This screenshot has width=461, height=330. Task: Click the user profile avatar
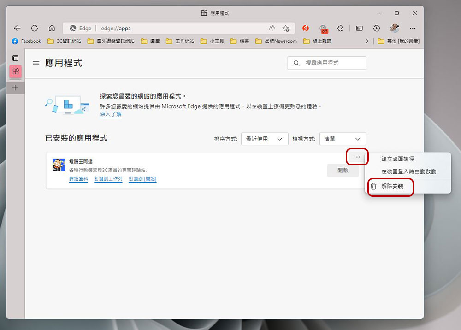point(394,28)
